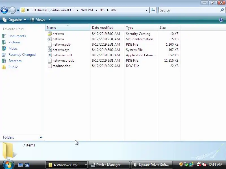This screenshot has width=226, height=169.
Task: Navigate to NetKVM breadcrumb segment
Action: click(87, 10)
